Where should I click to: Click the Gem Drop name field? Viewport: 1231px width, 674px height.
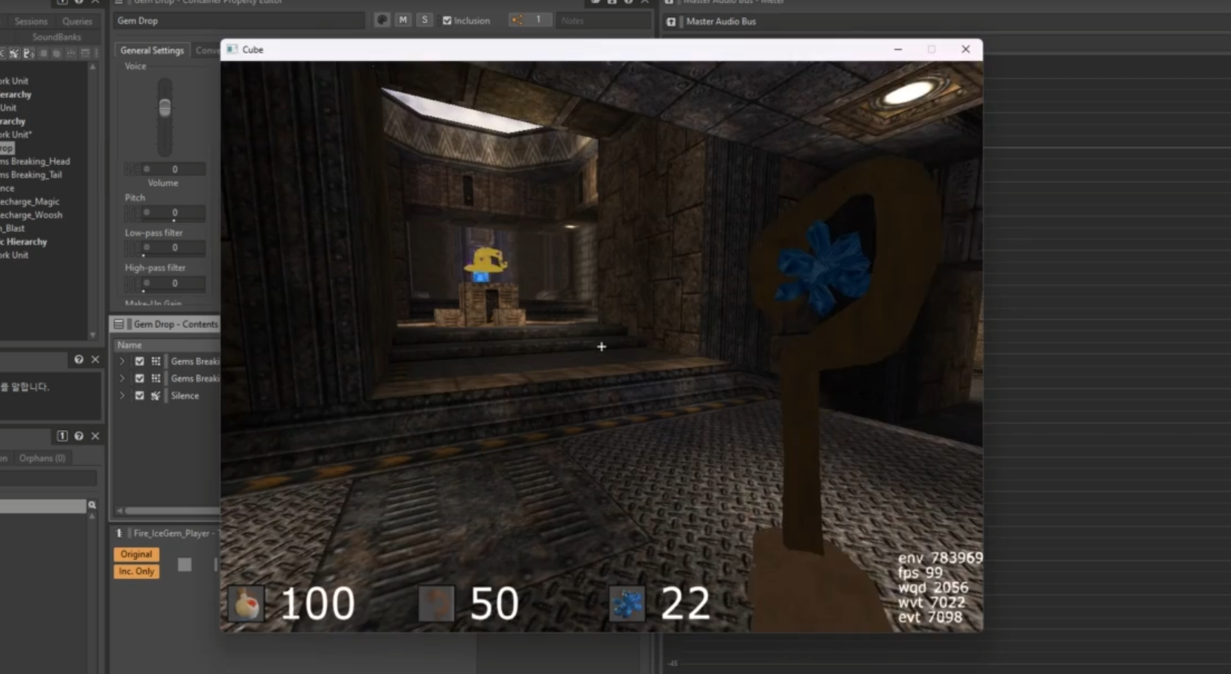point(239,21)
